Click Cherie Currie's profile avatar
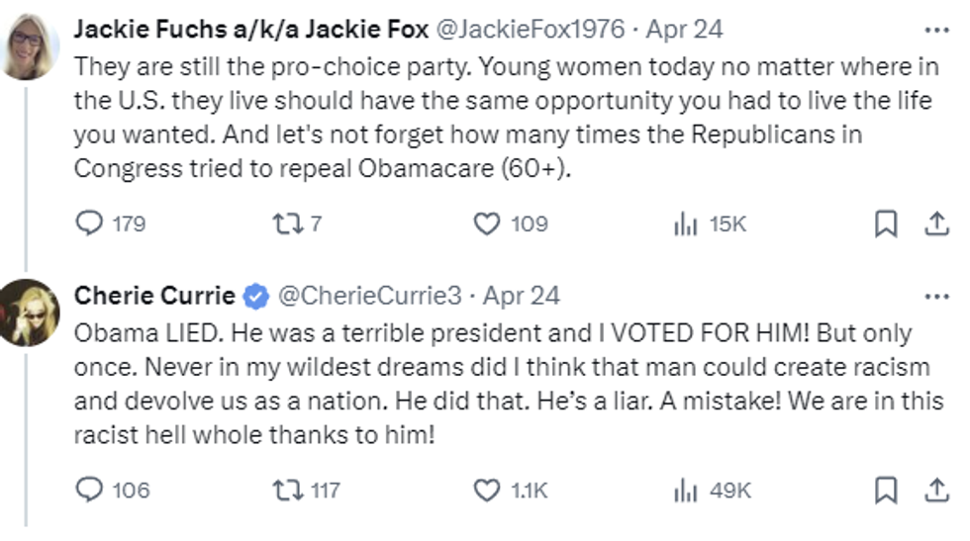The width and height of the screenshot is (970, 541). 30,312
